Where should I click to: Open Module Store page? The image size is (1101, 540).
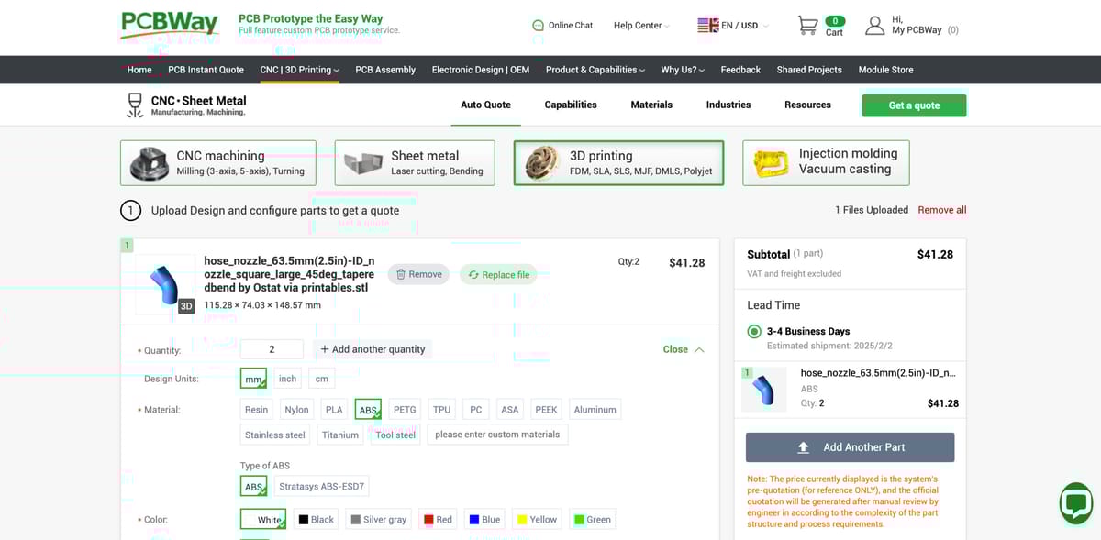point(885,70)
